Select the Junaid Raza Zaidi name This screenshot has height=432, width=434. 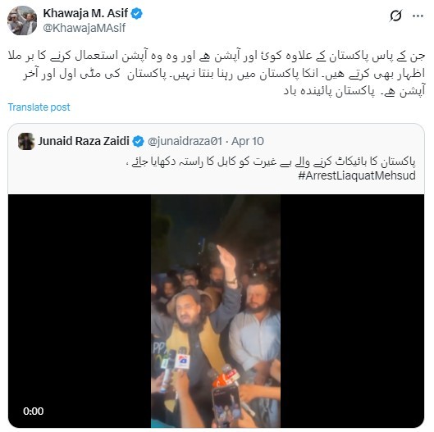click(84, 141)
